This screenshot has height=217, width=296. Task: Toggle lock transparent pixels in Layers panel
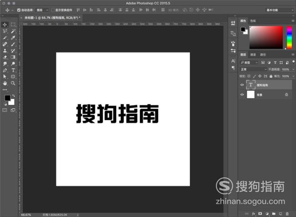click(249, 76)
